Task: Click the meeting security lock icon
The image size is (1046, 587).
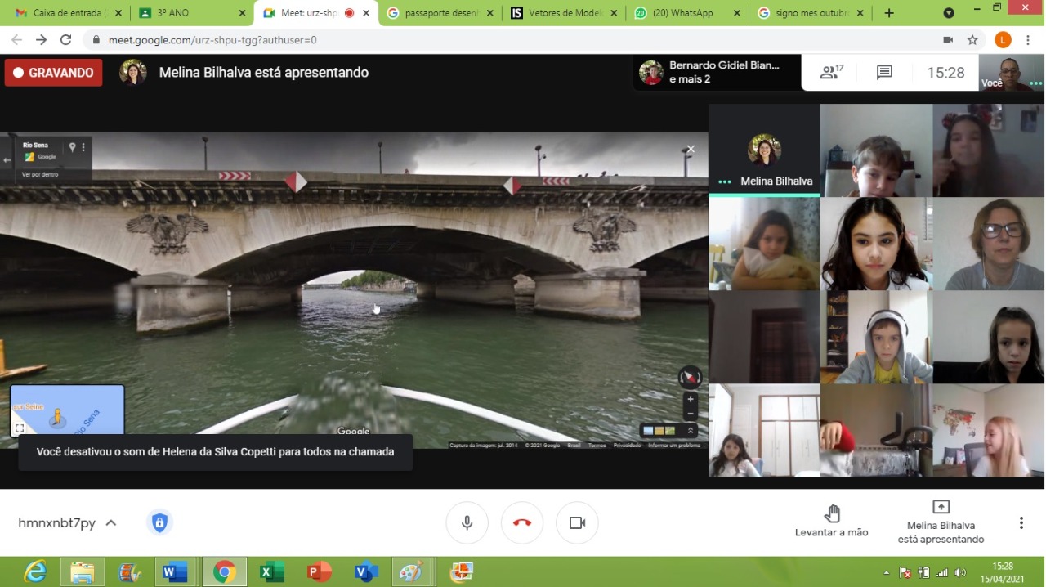Action: click(x=159, y=522)
